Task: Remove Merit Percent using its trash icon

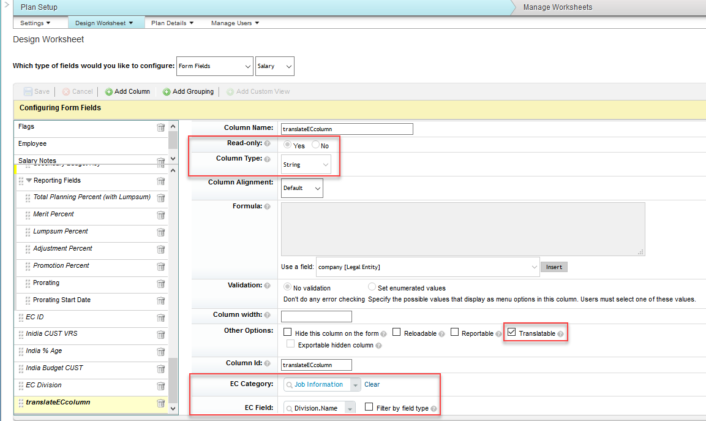Action: pos(161,215)
